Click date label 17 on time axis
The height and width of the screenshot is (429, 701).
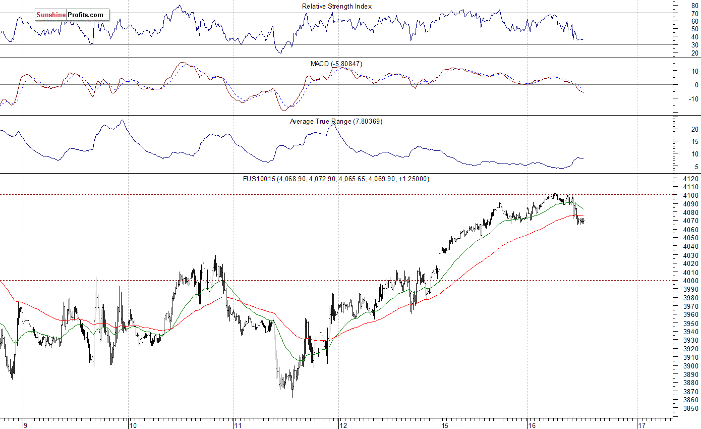click(641, 425)
